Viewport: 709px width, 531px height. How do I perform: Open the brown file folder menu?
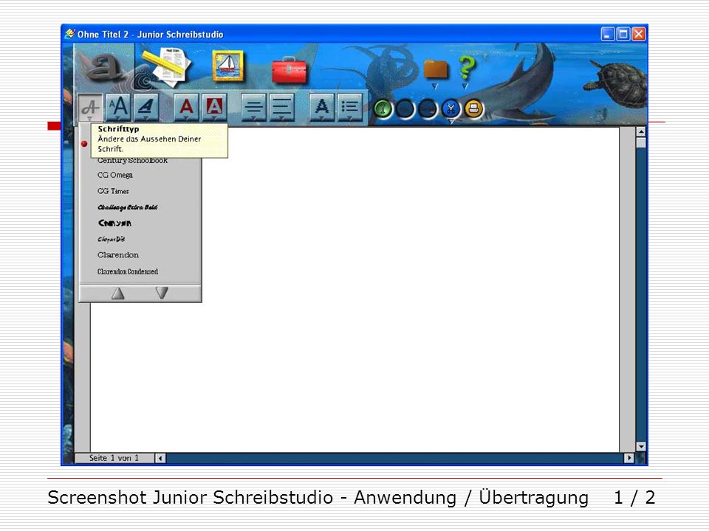pos(436,69)
